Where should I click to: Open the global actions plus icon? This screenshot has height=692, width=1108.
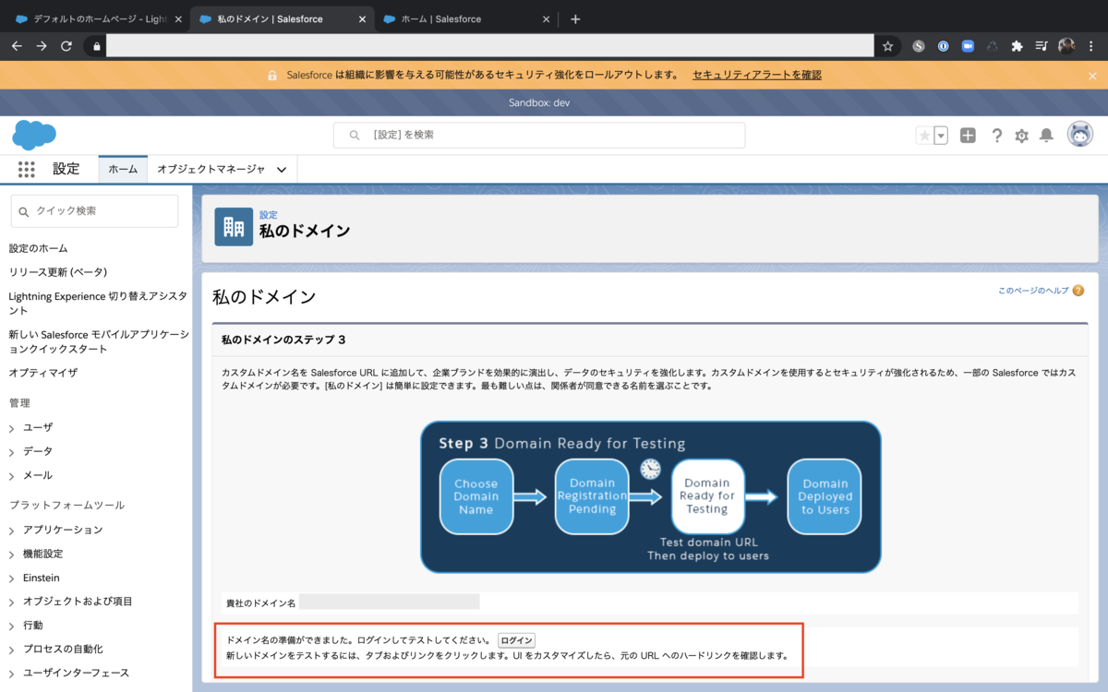[968, 136]
